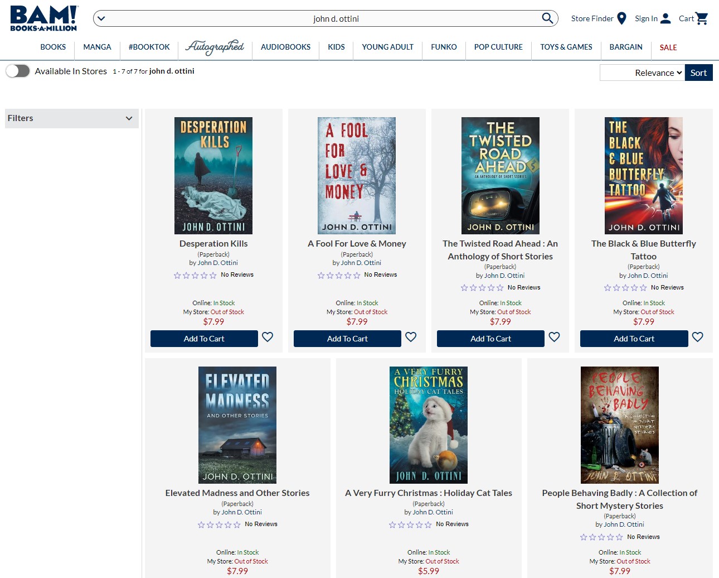Click the A Very Furry Christmas cover thumbnail

point(428,425)
